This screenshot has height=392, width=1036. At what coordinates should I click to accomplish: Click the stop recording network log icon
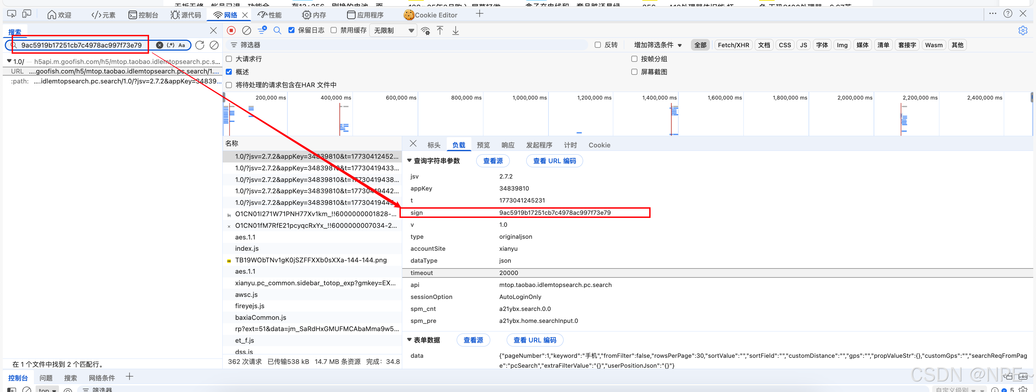231,30
